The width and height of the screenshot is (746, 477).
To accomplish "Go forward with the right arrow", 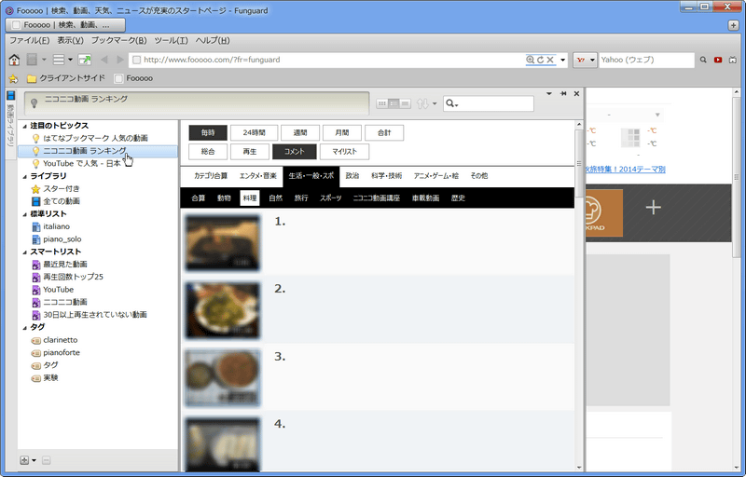I will click(120, 60).
